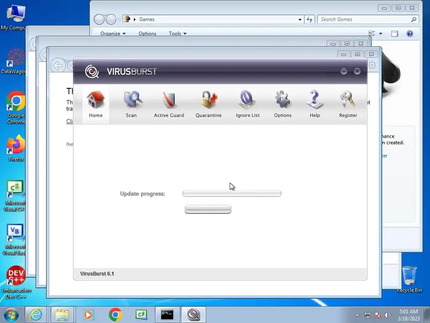430x323 pixels.
Task: Change the view icon in Games window
Action: pyautogui.click(x=372, y=34)
